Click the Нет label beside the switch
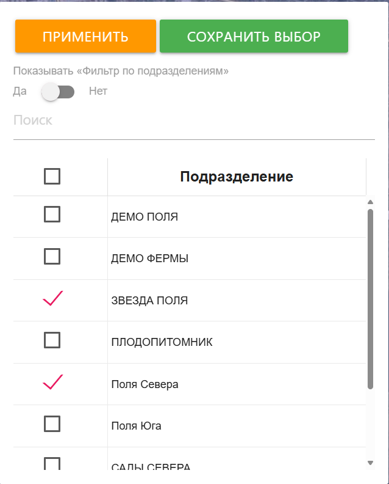Viewport: 389px width, 484px height. (x=98, y=92)
